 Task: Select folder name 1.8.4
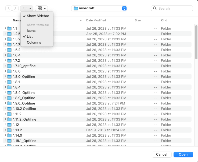(x=17, y=87)
